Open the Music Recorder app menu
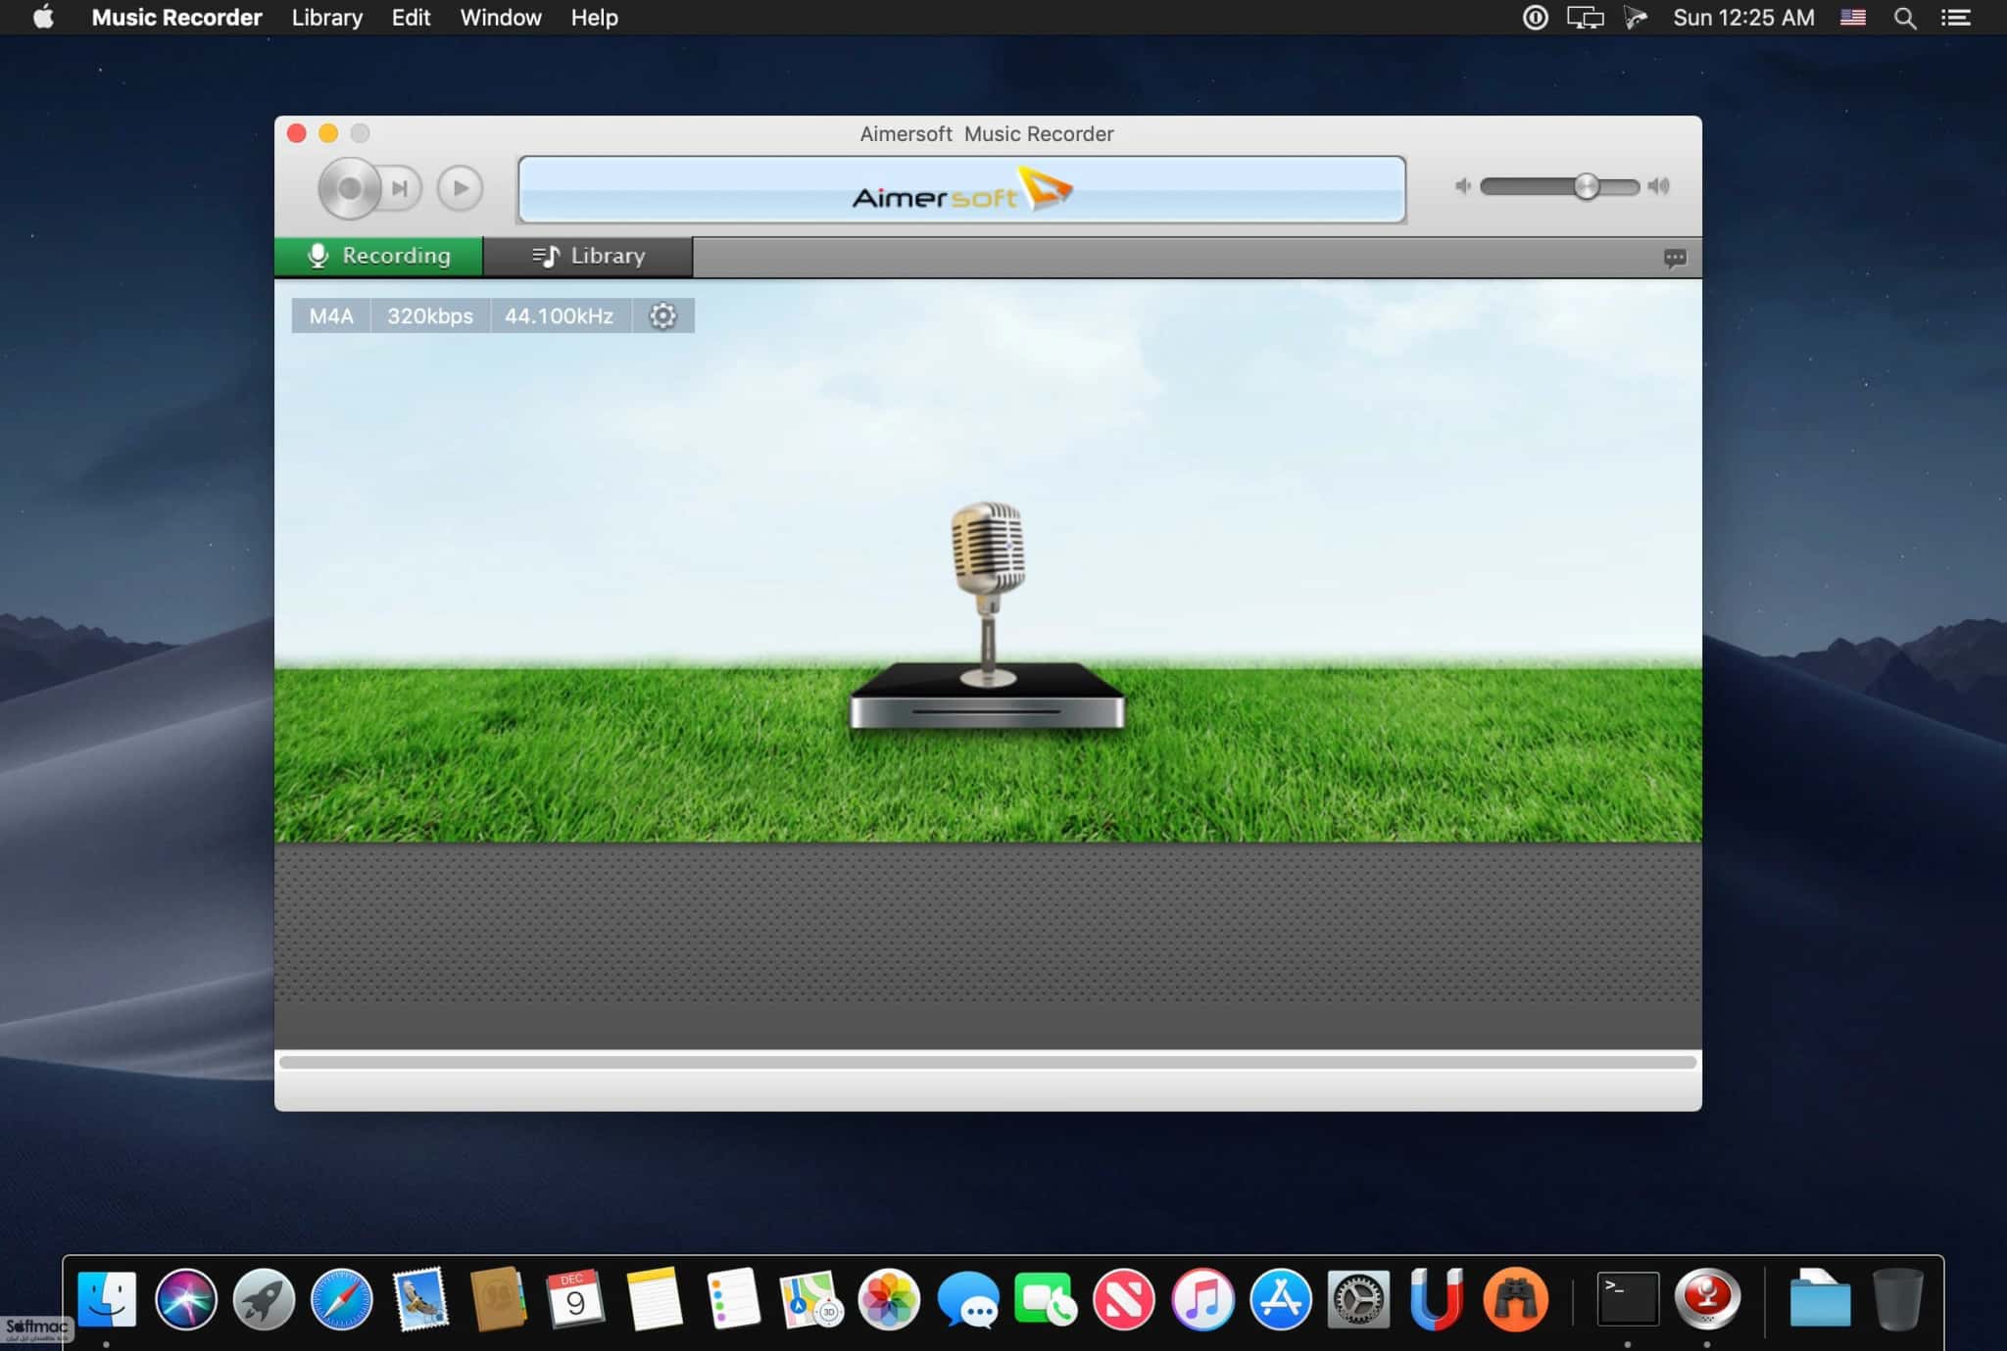Viewport: 2007px width, 1351px height. coord(176,18)
